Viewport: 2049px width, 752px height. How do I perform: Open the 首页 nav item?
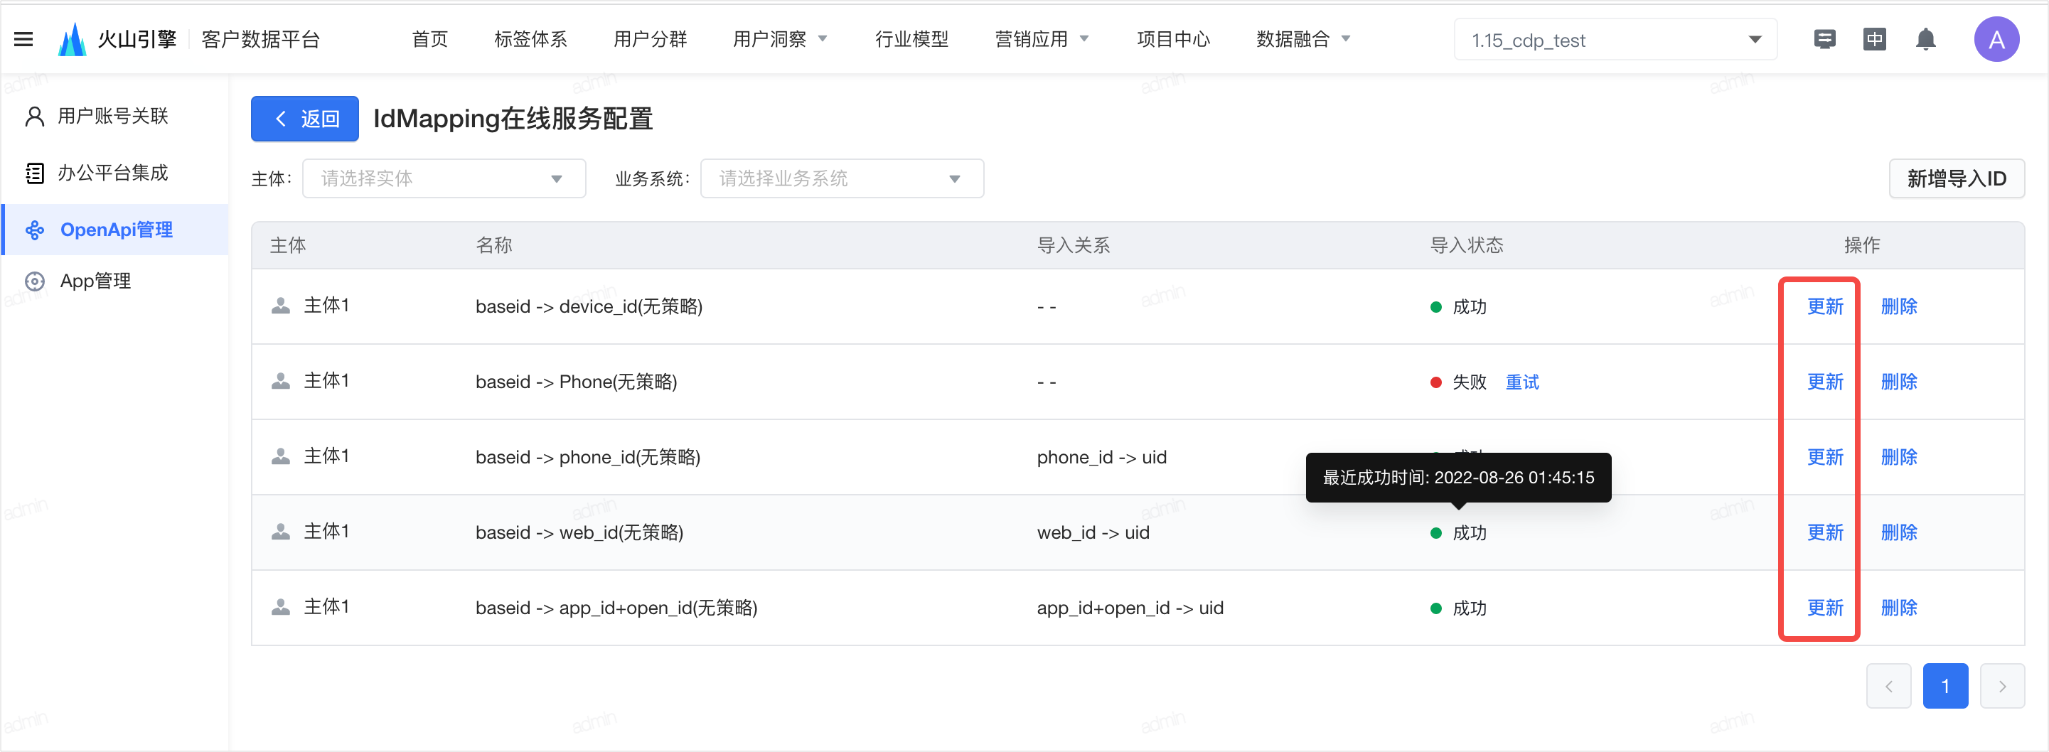coord(429,39)
